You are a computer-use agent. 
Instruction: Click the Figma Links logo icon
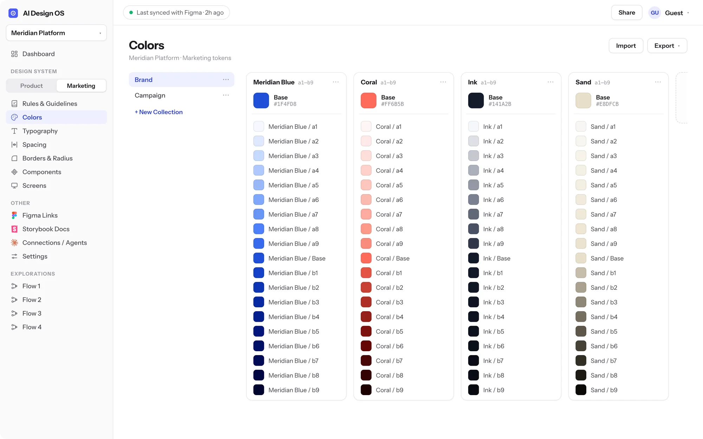(x=14, y=215)
